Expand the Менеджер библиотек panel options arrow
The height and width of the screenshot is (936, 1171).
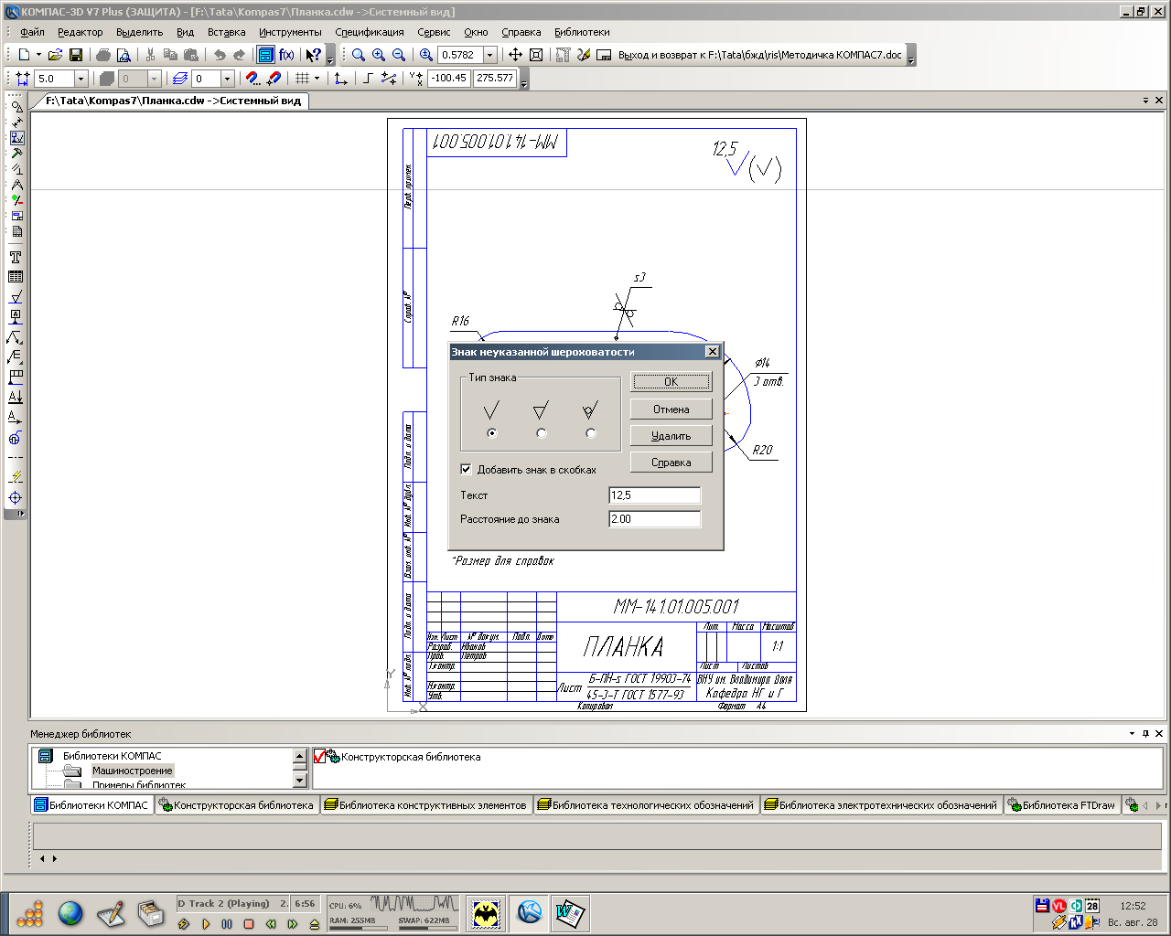(1133, 733)
